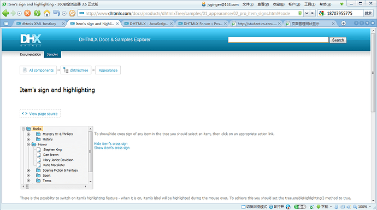The image size is (377, 210).
Task: Collapse the Horror folder
Action: (28, 144)
